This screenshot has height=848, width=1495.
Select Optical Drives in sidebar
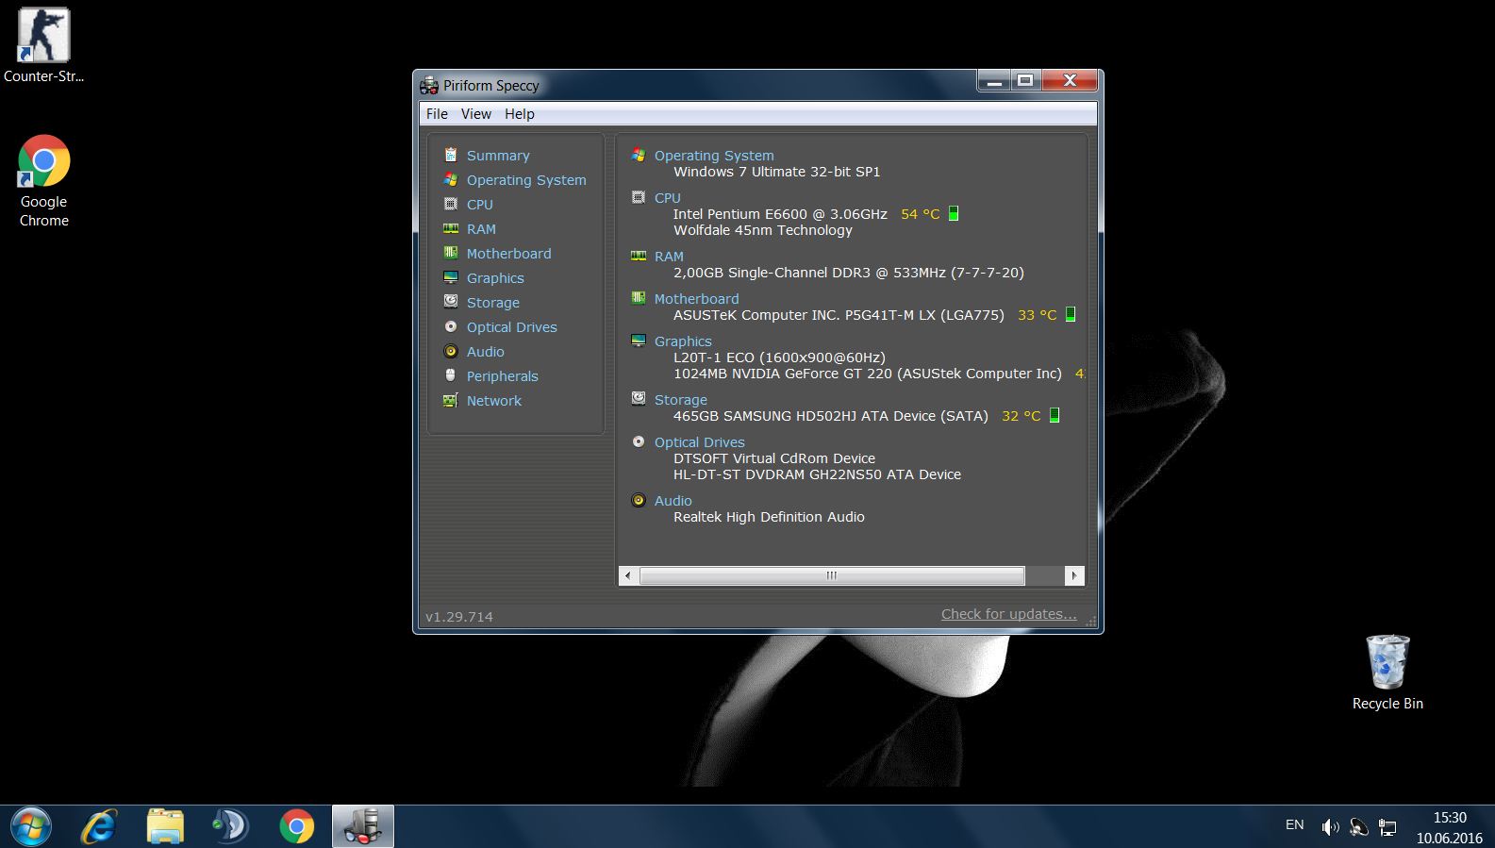[511, 327]
